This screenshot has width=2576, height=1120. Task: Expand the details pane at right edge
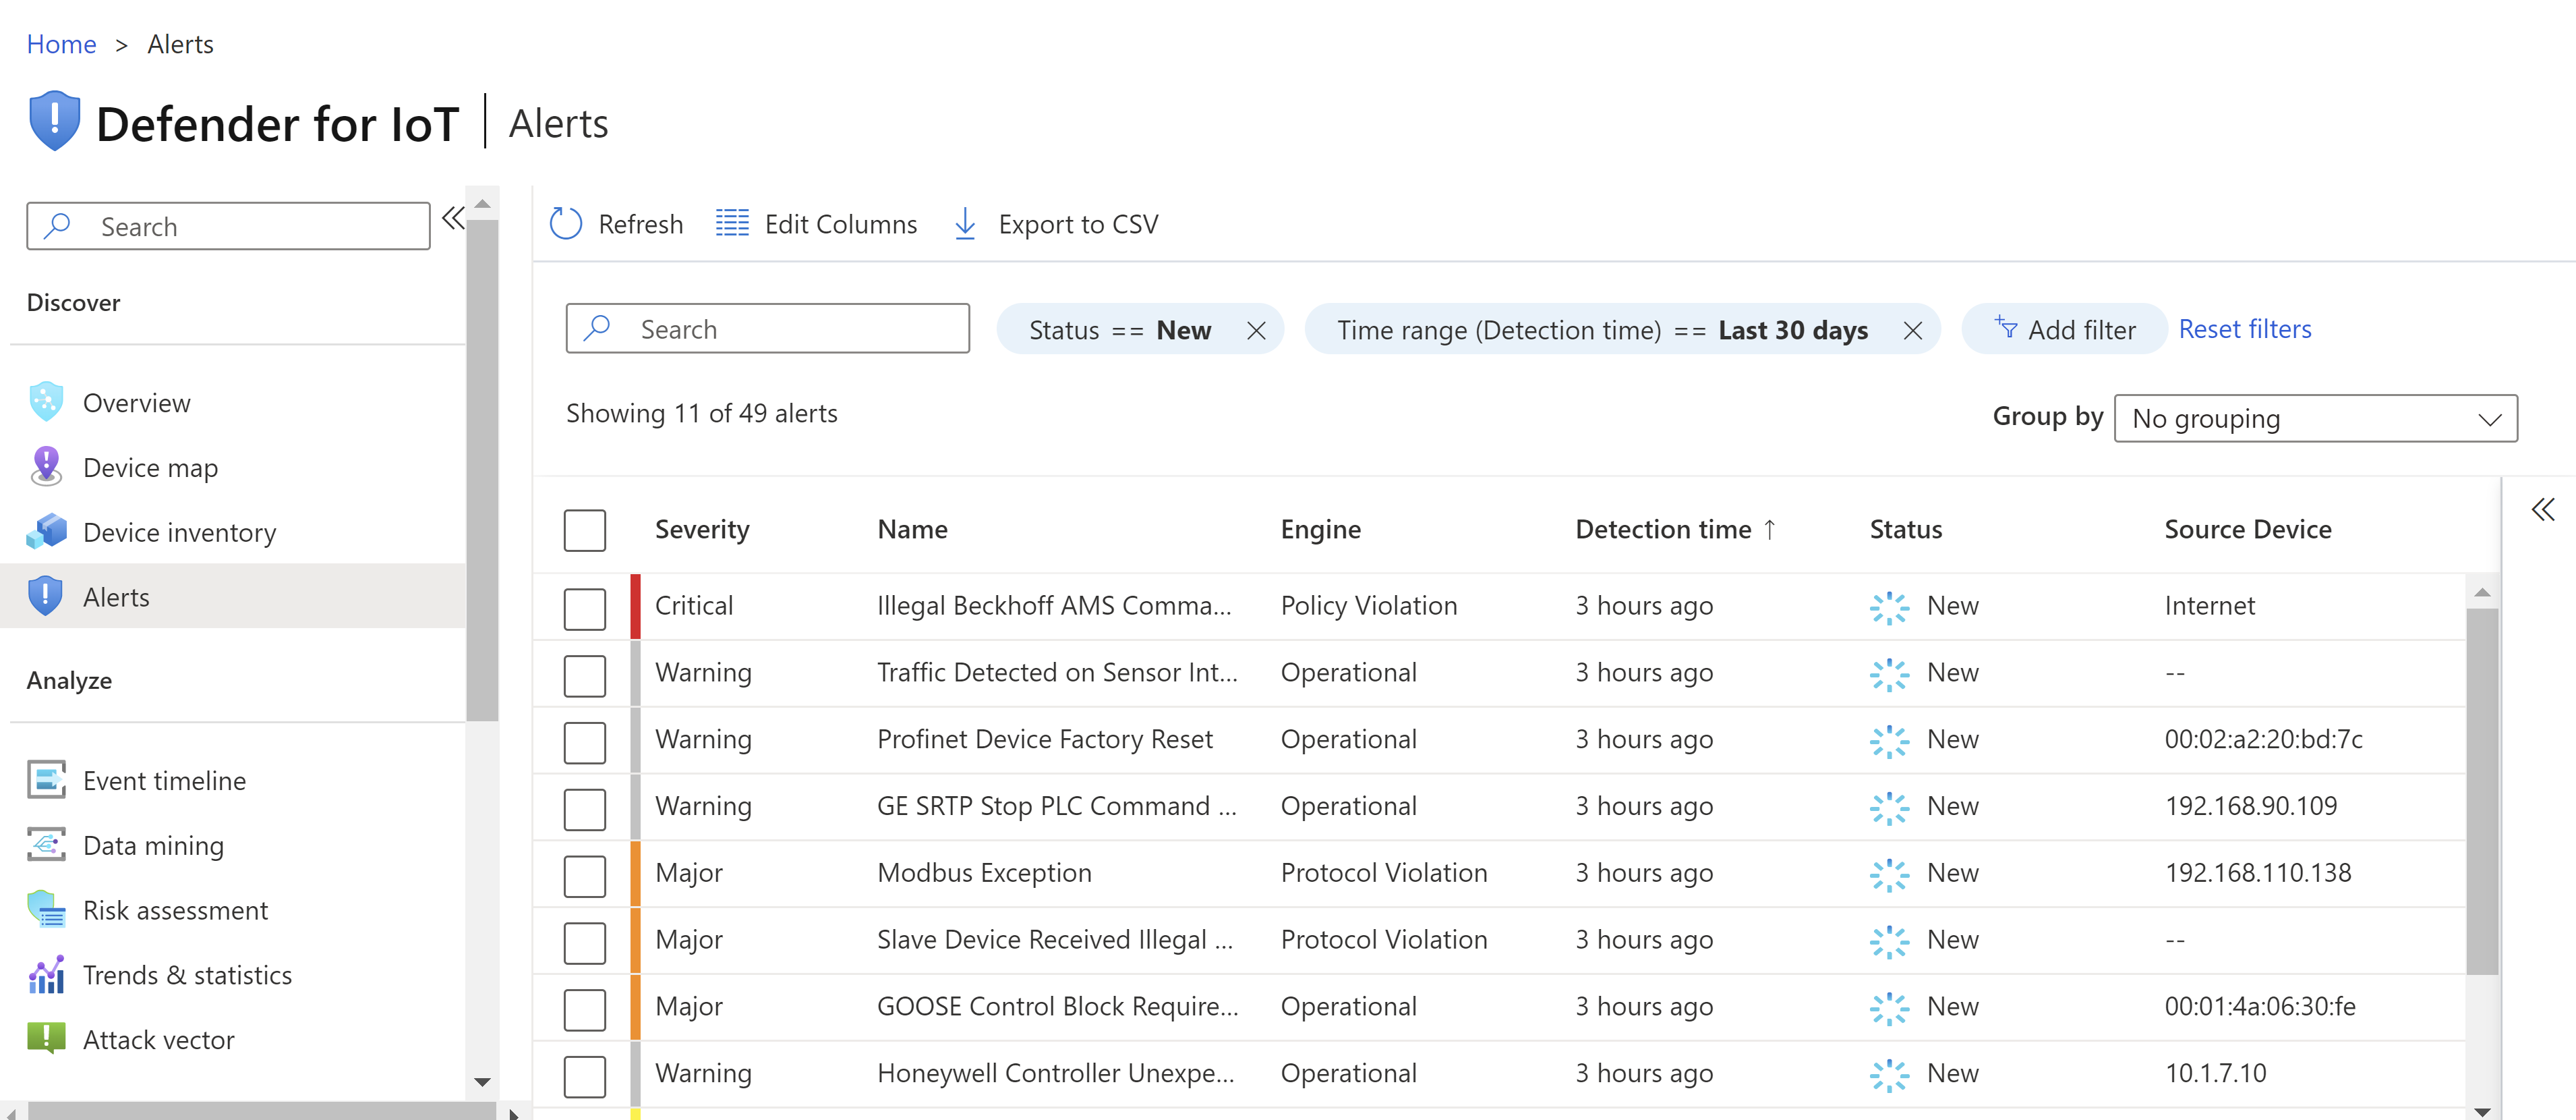click(x=2543, y=509)
